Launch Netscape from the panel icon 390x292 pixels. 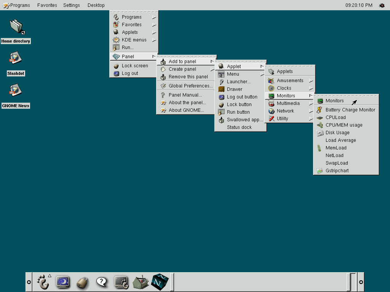[x=160, y=282]
